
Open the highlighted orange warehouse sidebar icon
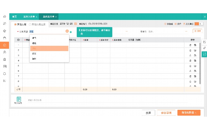coord(5,45)
